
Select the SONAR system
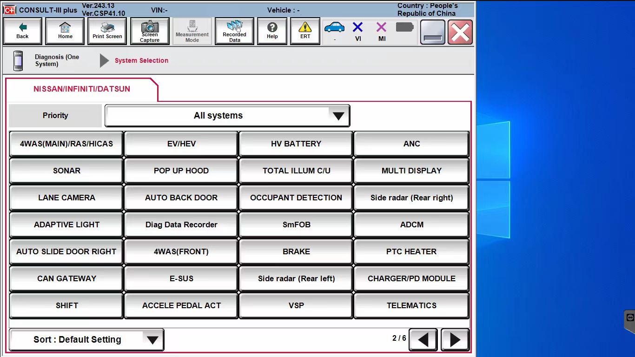66,171
